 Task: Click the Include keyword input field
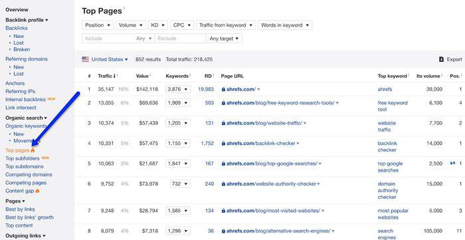(108, 39)
